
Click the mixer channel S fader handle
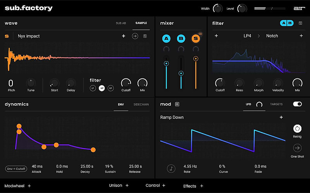pyautogui.click(x=196, y=59)
